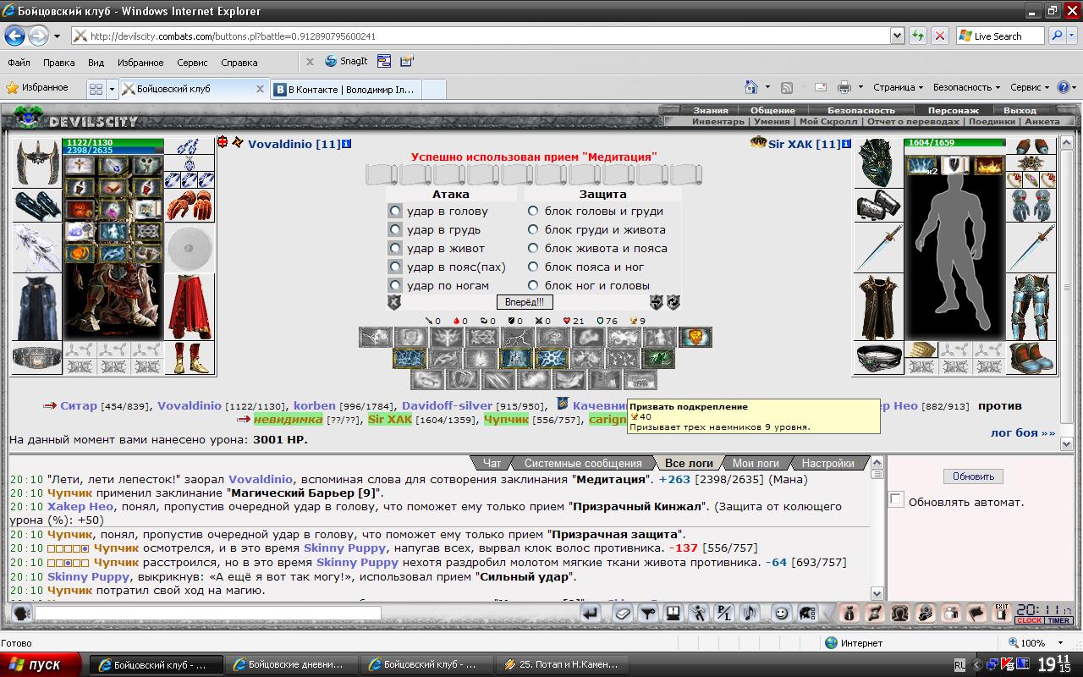Click Sir XAK's brown armor coat slot
This screenshot has height=677, width=1083.
tap(877, 306)
